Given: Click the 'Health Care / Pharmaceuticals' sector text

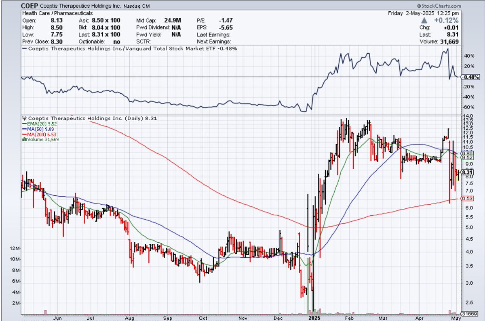Looking at the screenshot, I should click(58, 13).
